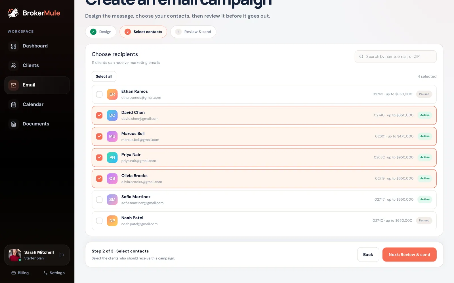The height and width of the screenshot is (283, 454).
Task: Click the Paused badge on Ethan Ramos
Action: click(424, 94)
